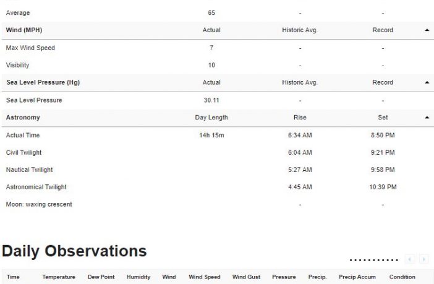
Task: Go to previous Daily Observations page arrow
Action: click(x=410, y=259)
